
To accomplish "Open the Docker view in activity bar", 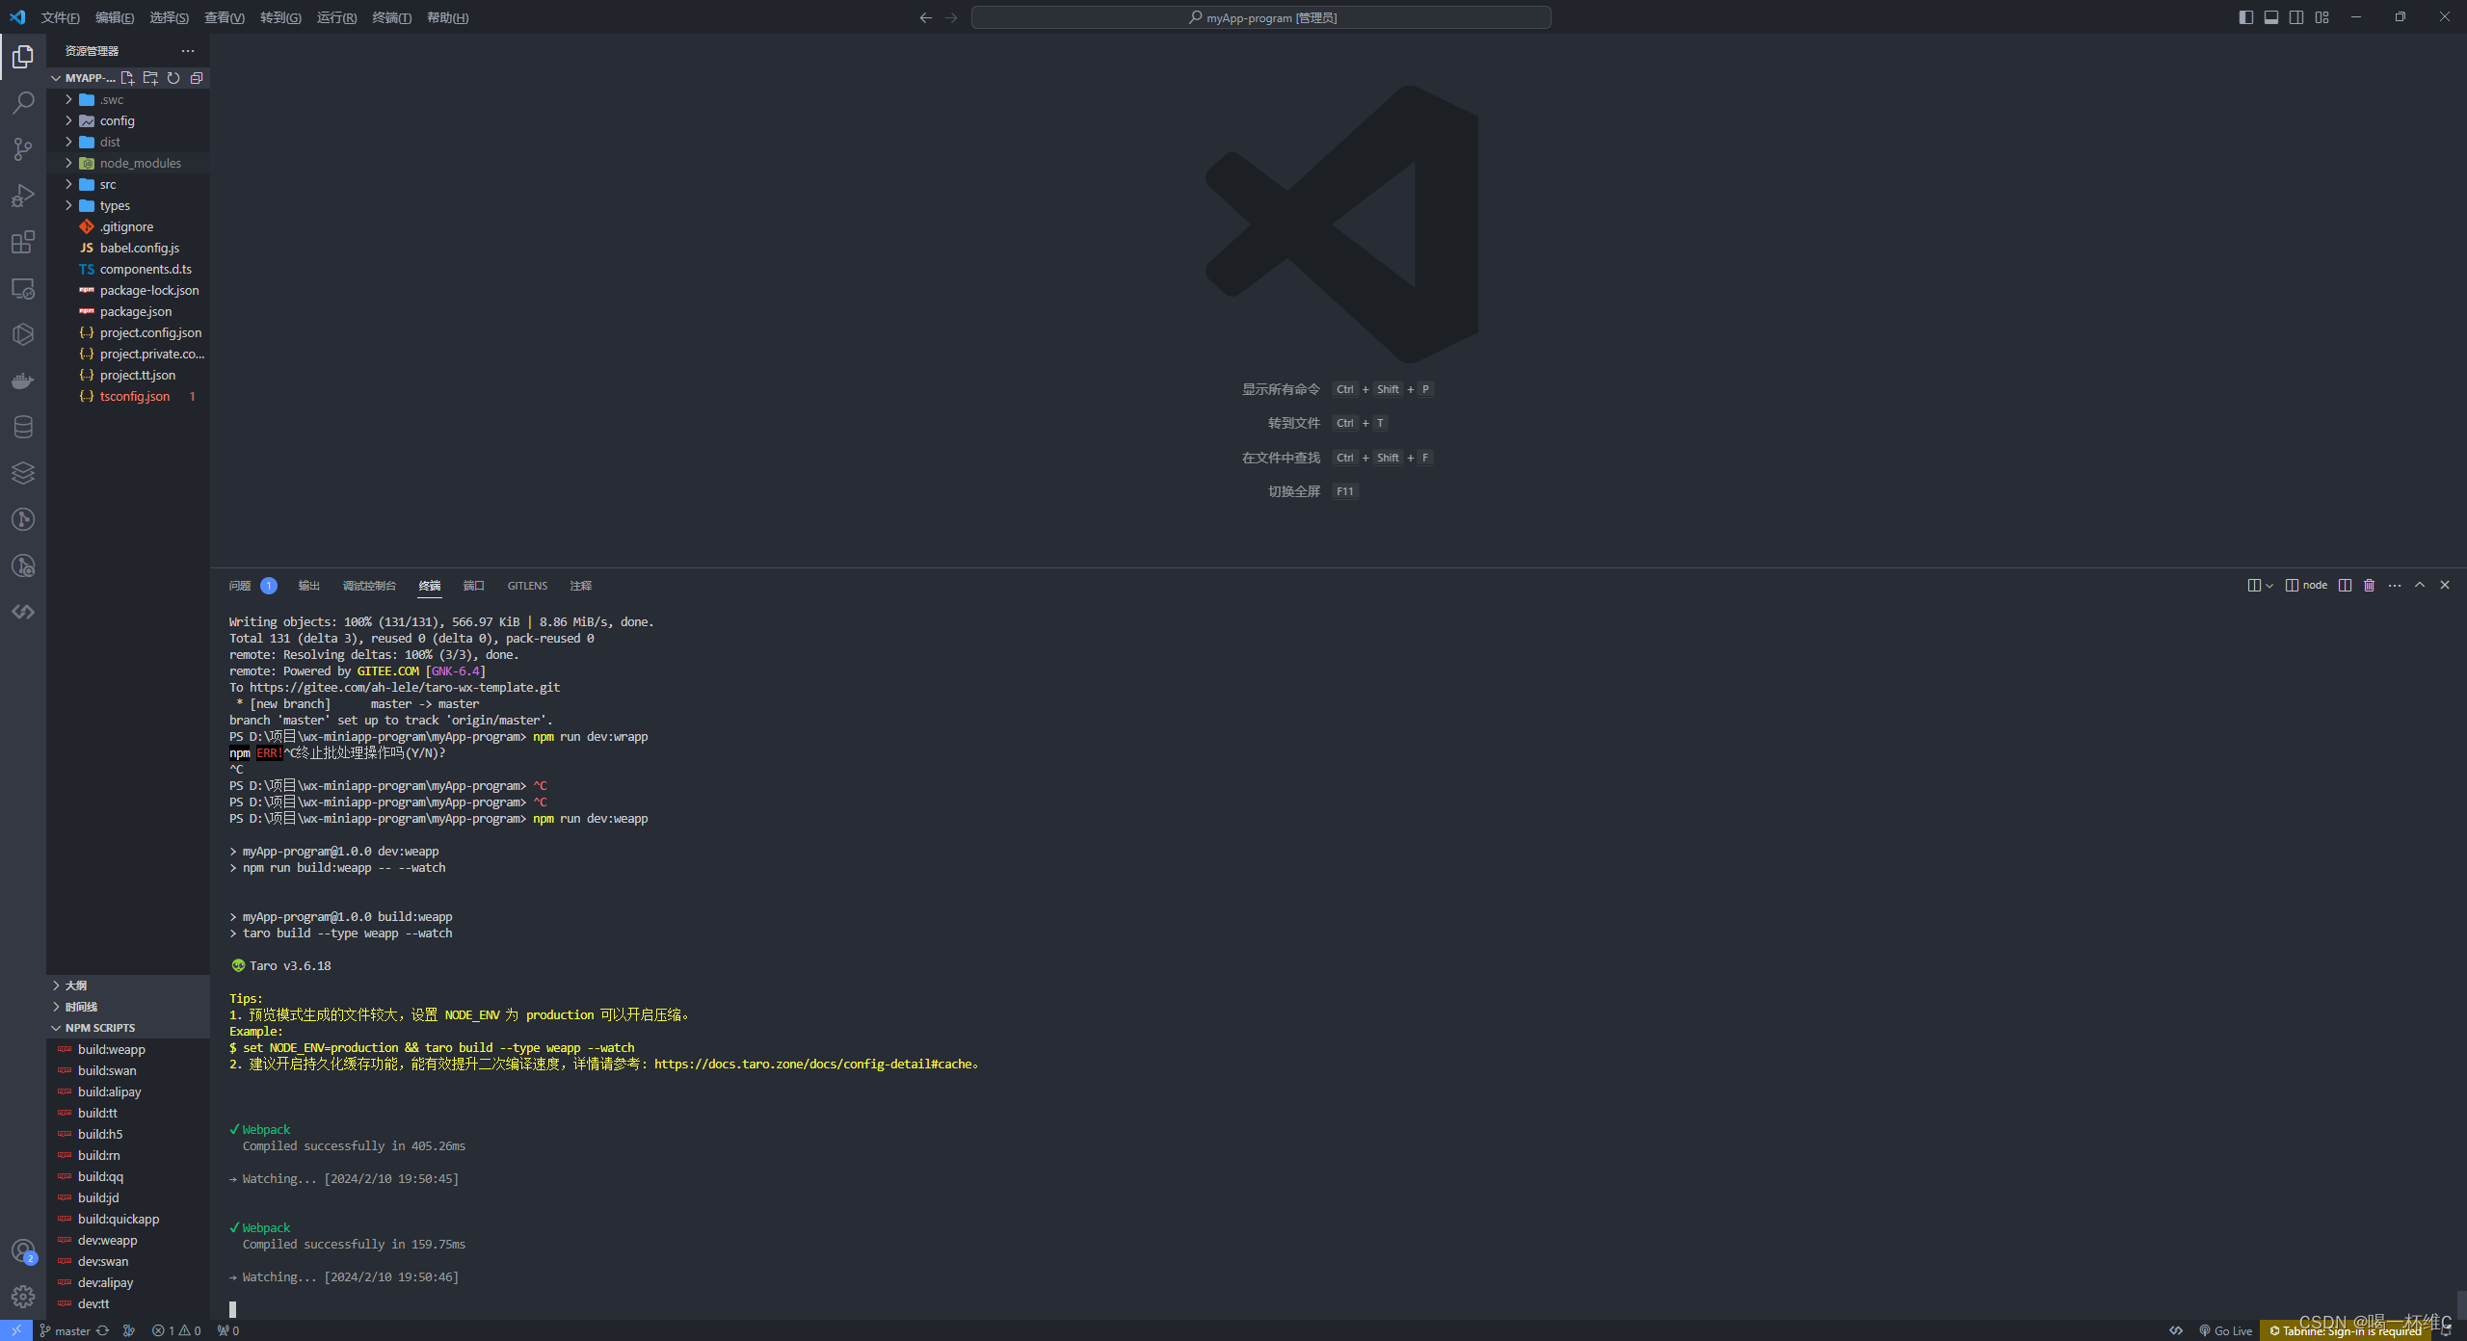I will coord(23,381).
